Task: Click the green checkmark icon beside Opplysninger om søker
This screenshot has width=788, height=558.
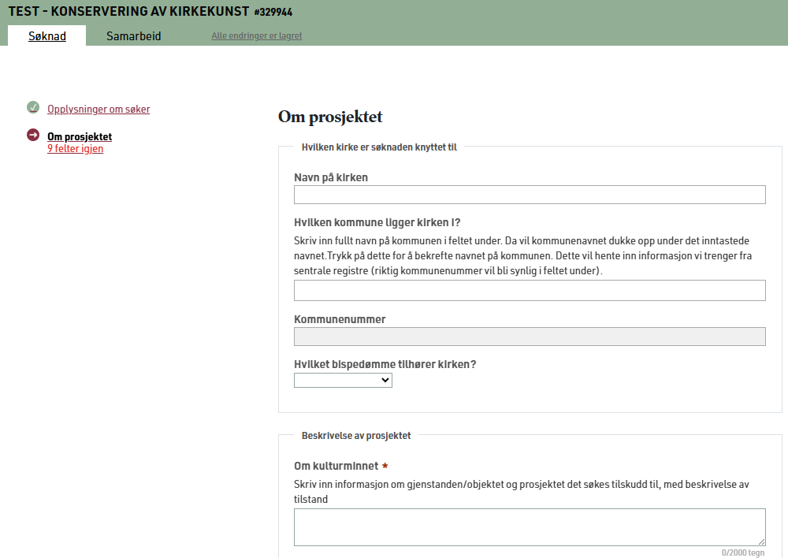Action: point(33,108)
